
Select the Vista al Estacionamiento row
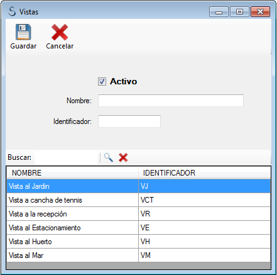tap(138, 228)
